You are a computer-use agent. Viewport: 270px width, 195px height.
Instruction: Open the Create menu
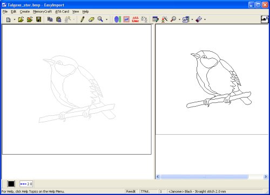coord(25,12)
